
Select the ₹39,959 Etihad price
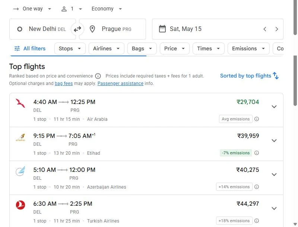click(248, 136)
